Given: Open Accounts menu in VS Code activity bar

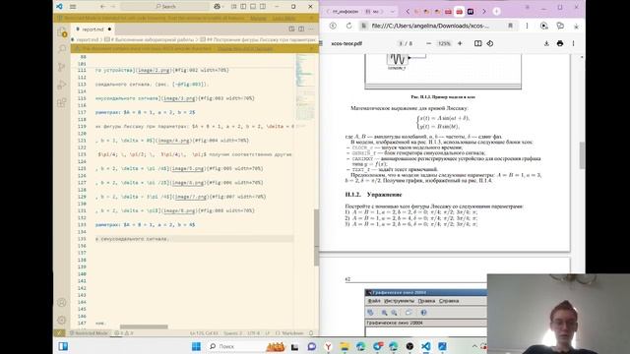Looking at the screenshot, I should coord(62,302).
